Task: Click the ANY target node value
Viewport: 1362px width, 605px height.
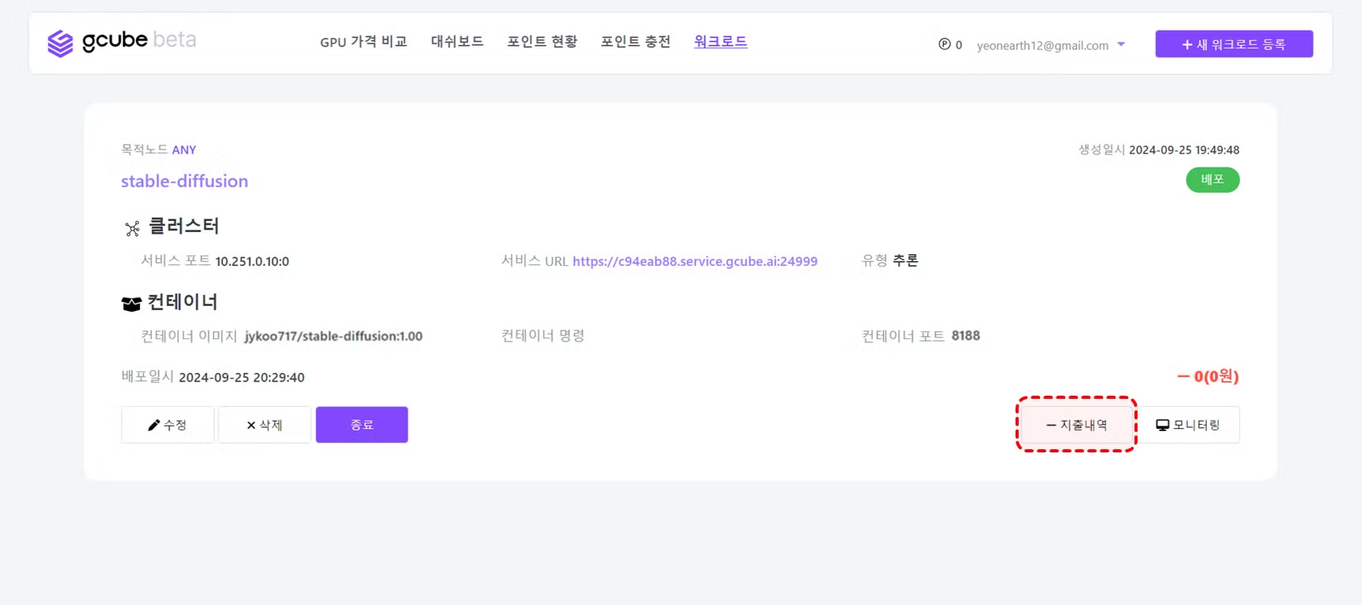Action: (184, 150)
